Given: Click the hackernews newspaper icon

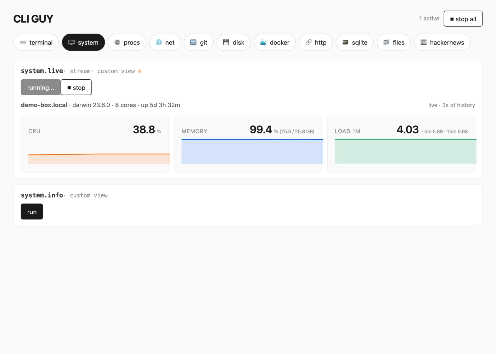Looking at the screenshot, I should point(423,42).
